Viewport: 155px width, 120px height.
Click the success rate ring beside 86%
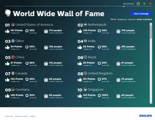click(x=27, y=63)
